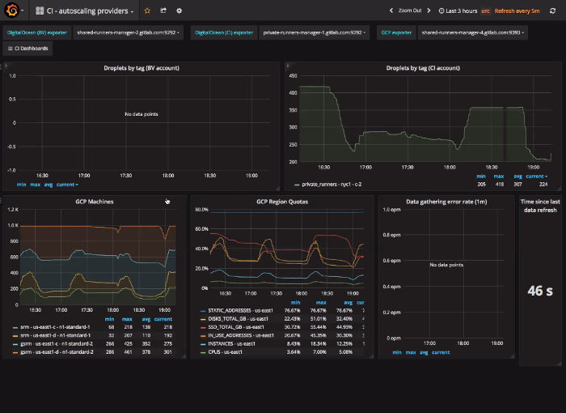Open dashboard settings gear icon
This screenshot has height=413, width=566.
[179, 11]
